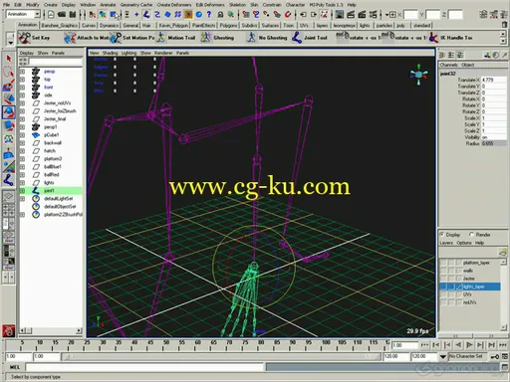Click the IPR render icon

pyautogui.click(x=362, y=14)
